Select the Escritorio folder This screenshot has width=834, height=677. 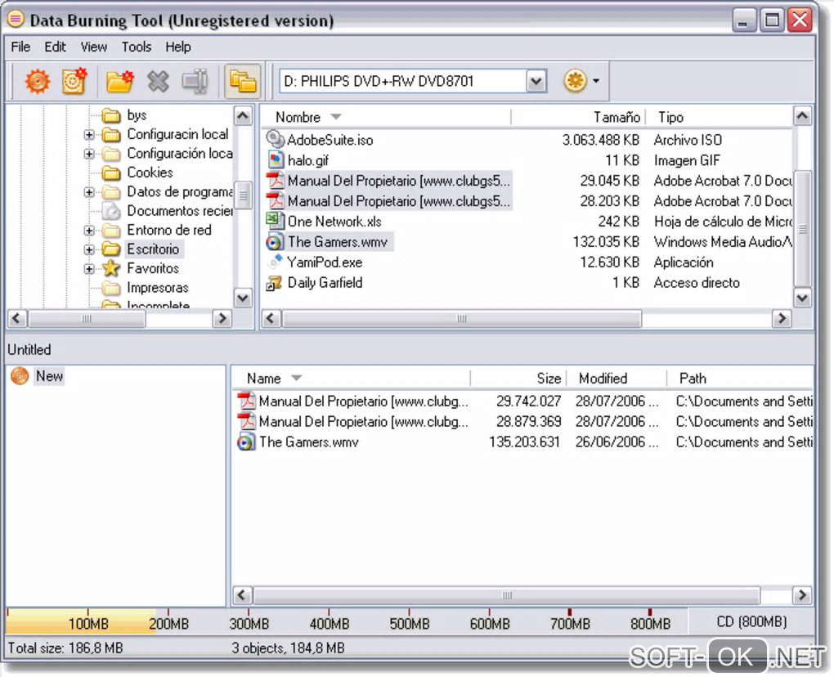pyautogui.click(x=153, y=249)
